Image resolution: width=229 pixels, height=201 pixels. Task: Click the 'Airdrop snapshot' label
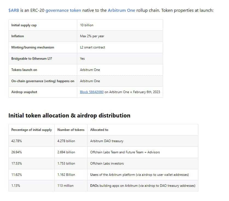24,92
